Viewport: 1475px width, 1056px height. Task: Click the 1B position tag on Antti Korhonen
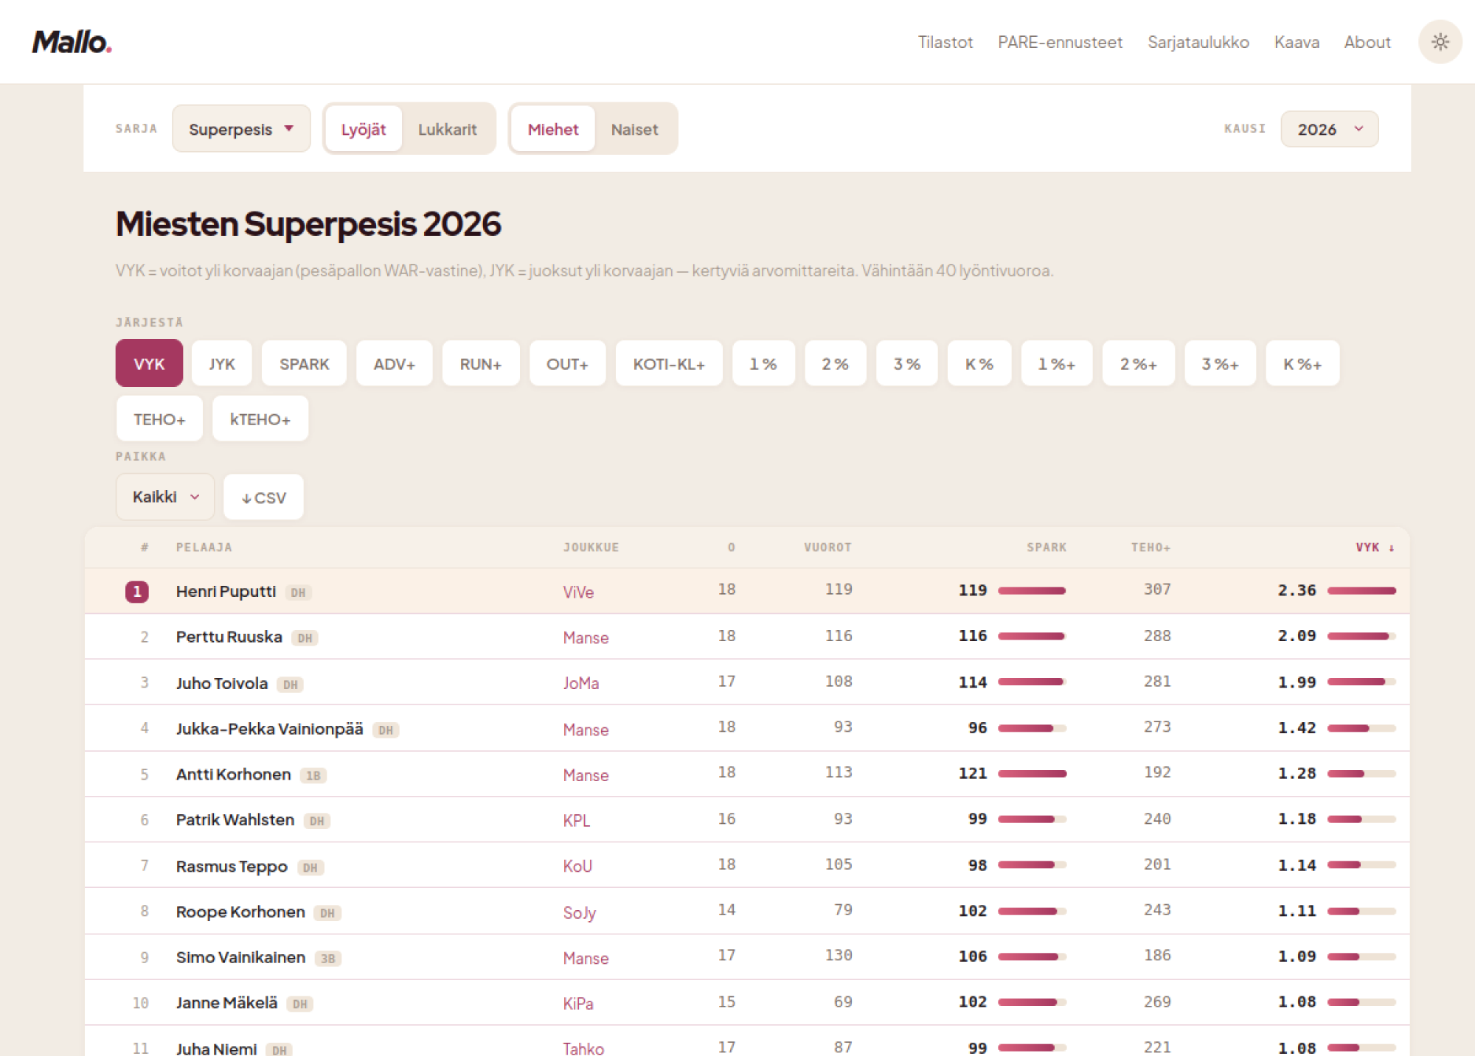pos(313,775)
